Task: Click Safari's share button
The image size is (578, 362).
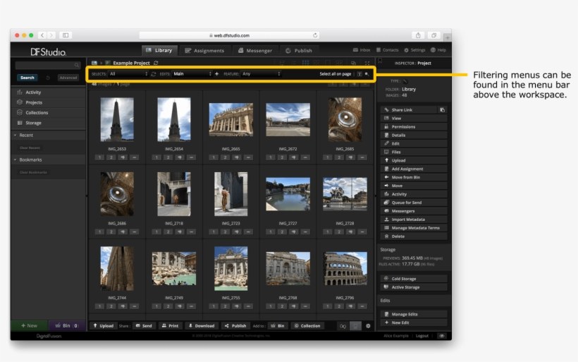Action: [418, 35]
